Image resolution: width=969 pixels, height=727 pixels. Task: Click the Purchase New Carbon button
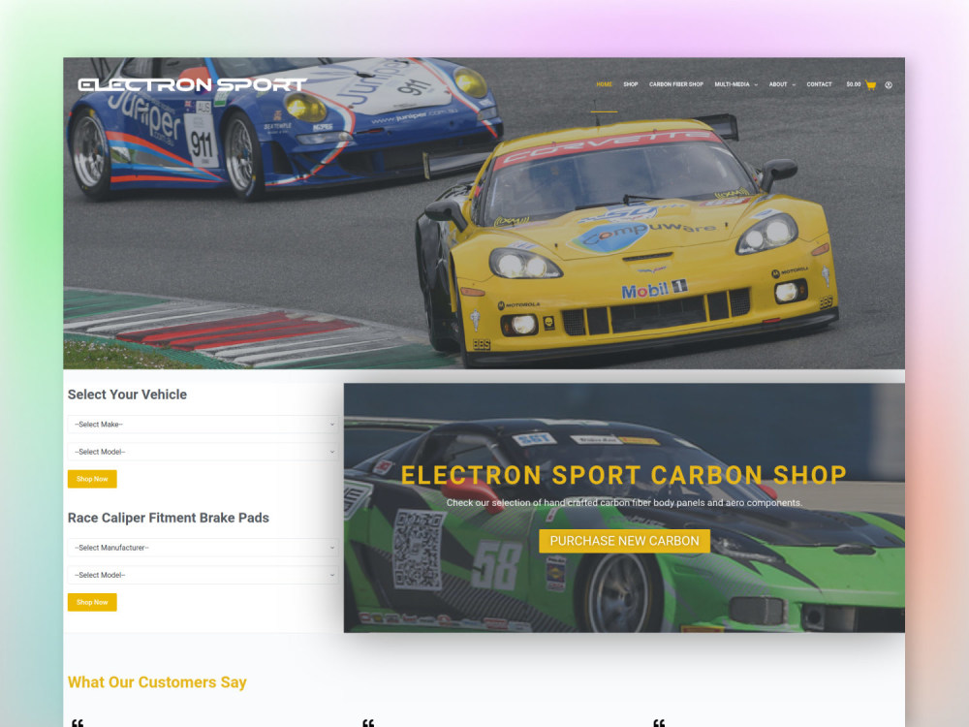point(624,541)
